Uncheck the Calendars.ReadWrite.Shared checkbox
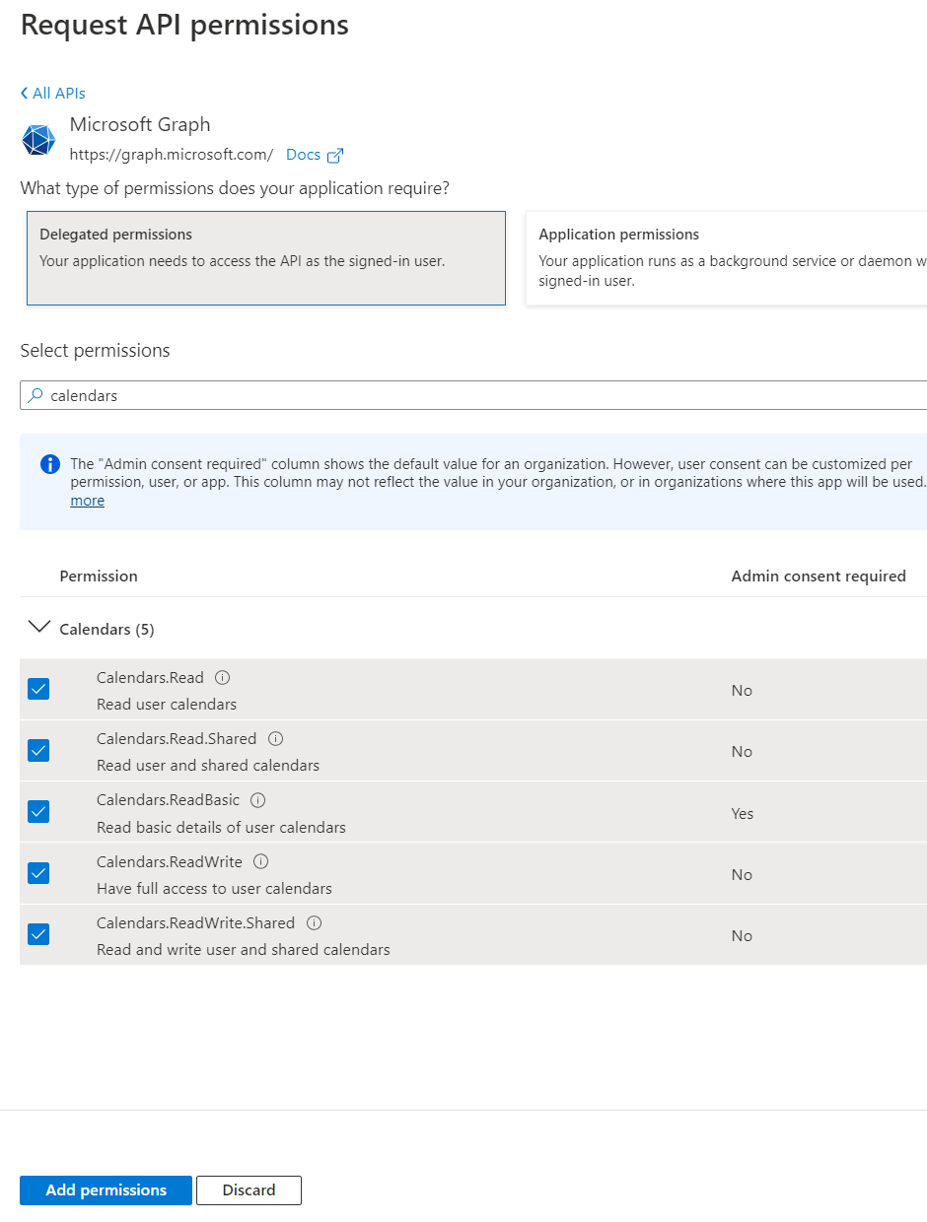The image size is (927, 1222). (38, 934)
